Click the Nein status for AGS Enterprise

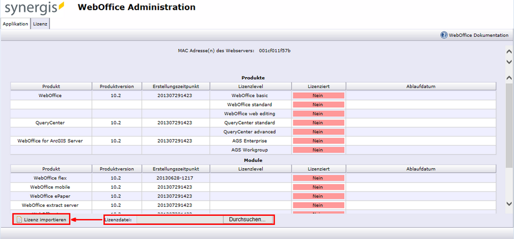[x=319, y=141]
